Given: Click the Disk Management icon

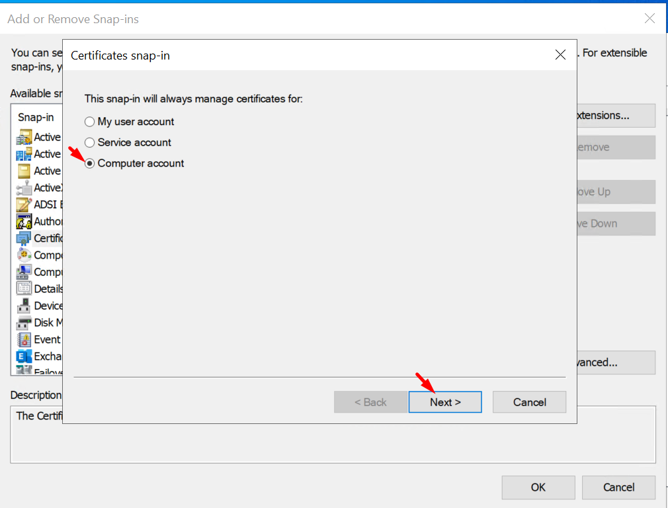Looking at the screenshot, I should click(x=24, y=323).
